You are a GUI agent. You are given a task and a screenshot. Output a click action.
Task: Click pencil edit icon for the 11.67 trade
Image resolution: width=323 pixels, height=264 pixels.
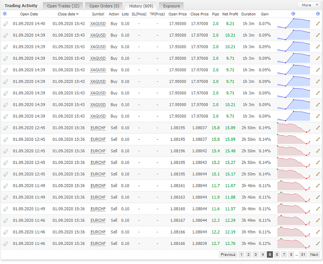click(x=318, y=186)
